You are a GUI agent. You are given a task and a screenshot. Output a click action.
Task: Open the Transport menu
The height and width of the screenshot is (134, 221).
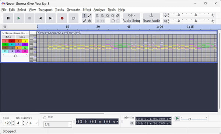(x=45, y=10)
